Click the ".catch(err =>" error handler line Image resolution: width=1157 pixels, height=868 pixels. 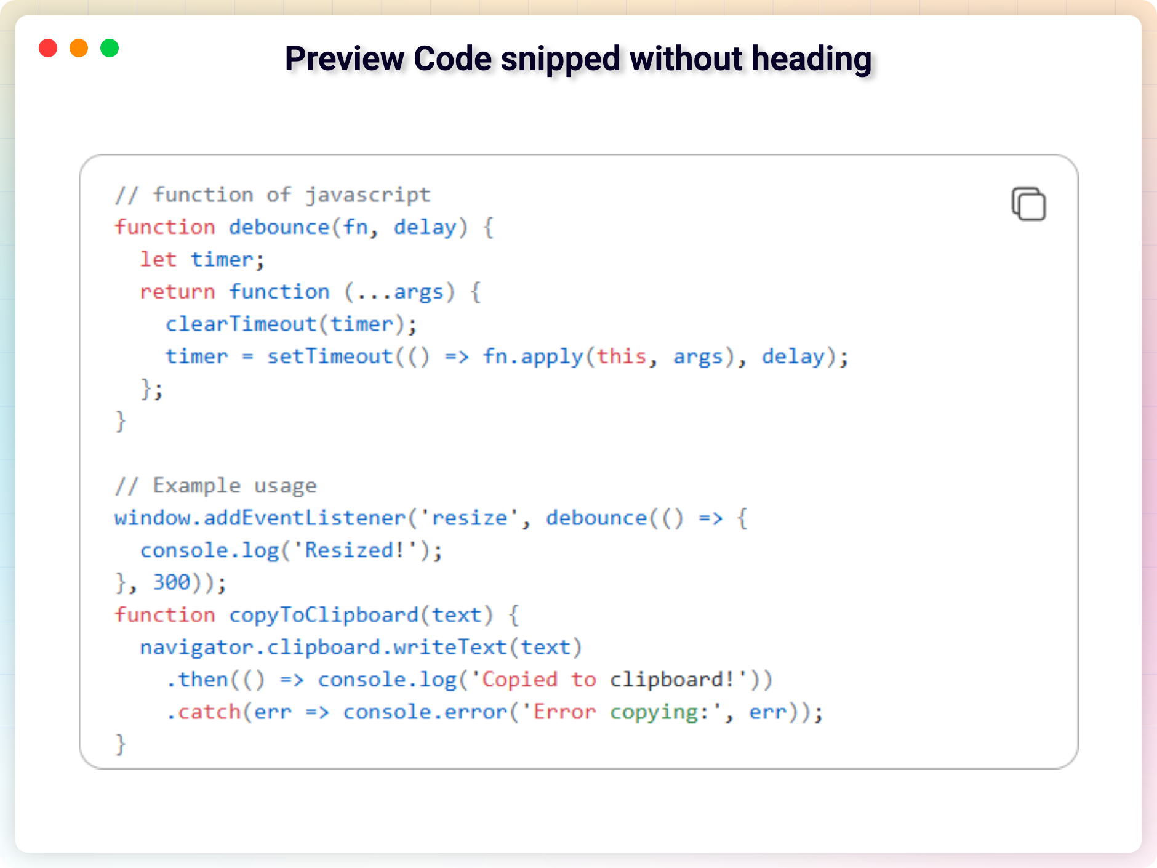point(247,712)
